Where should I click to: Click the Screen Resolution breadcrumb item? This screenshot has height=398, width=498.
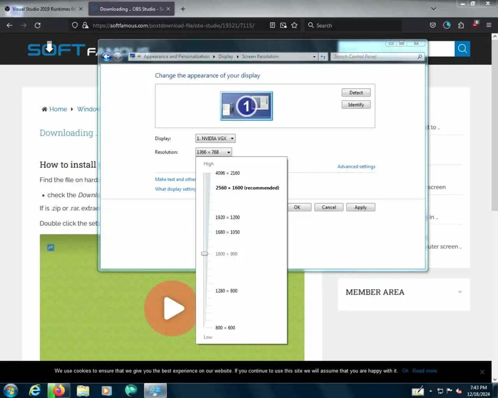click(x=260, y=57)
